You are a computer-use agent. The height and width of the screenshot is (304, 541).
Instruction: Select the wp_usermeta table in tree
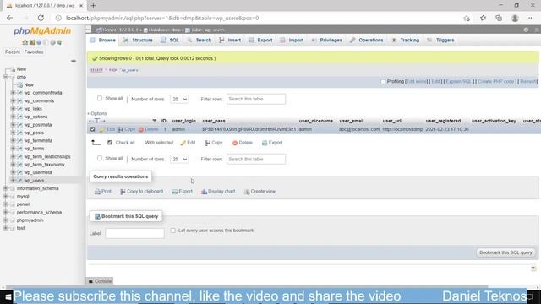38,172
